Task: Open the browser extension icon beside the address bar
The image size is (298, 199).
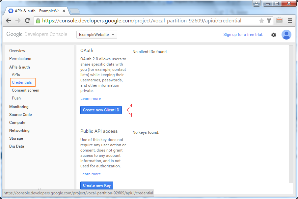Action: [x=279, y=20]
